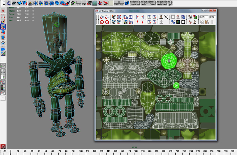Rotate UVs counterclockwise in UV Texture Editor

pyautogui.click(x=102, y=22)
